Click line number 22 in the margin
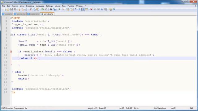The height and width of the screenshot is (111, 198). pos(6,89)
